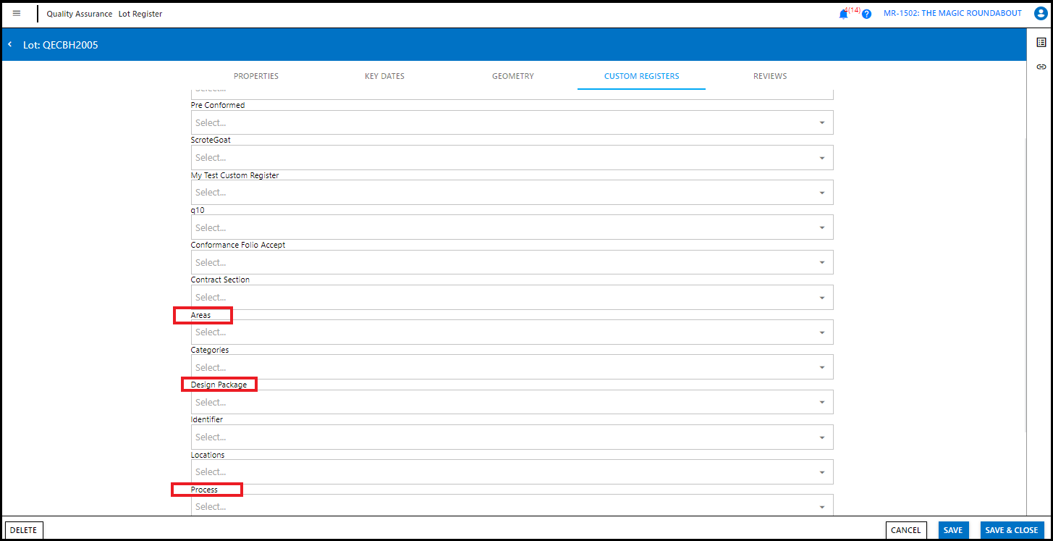Click the Locations field label
The image size is (1053, 541).
pyautogui.click(x=208, y=455)
